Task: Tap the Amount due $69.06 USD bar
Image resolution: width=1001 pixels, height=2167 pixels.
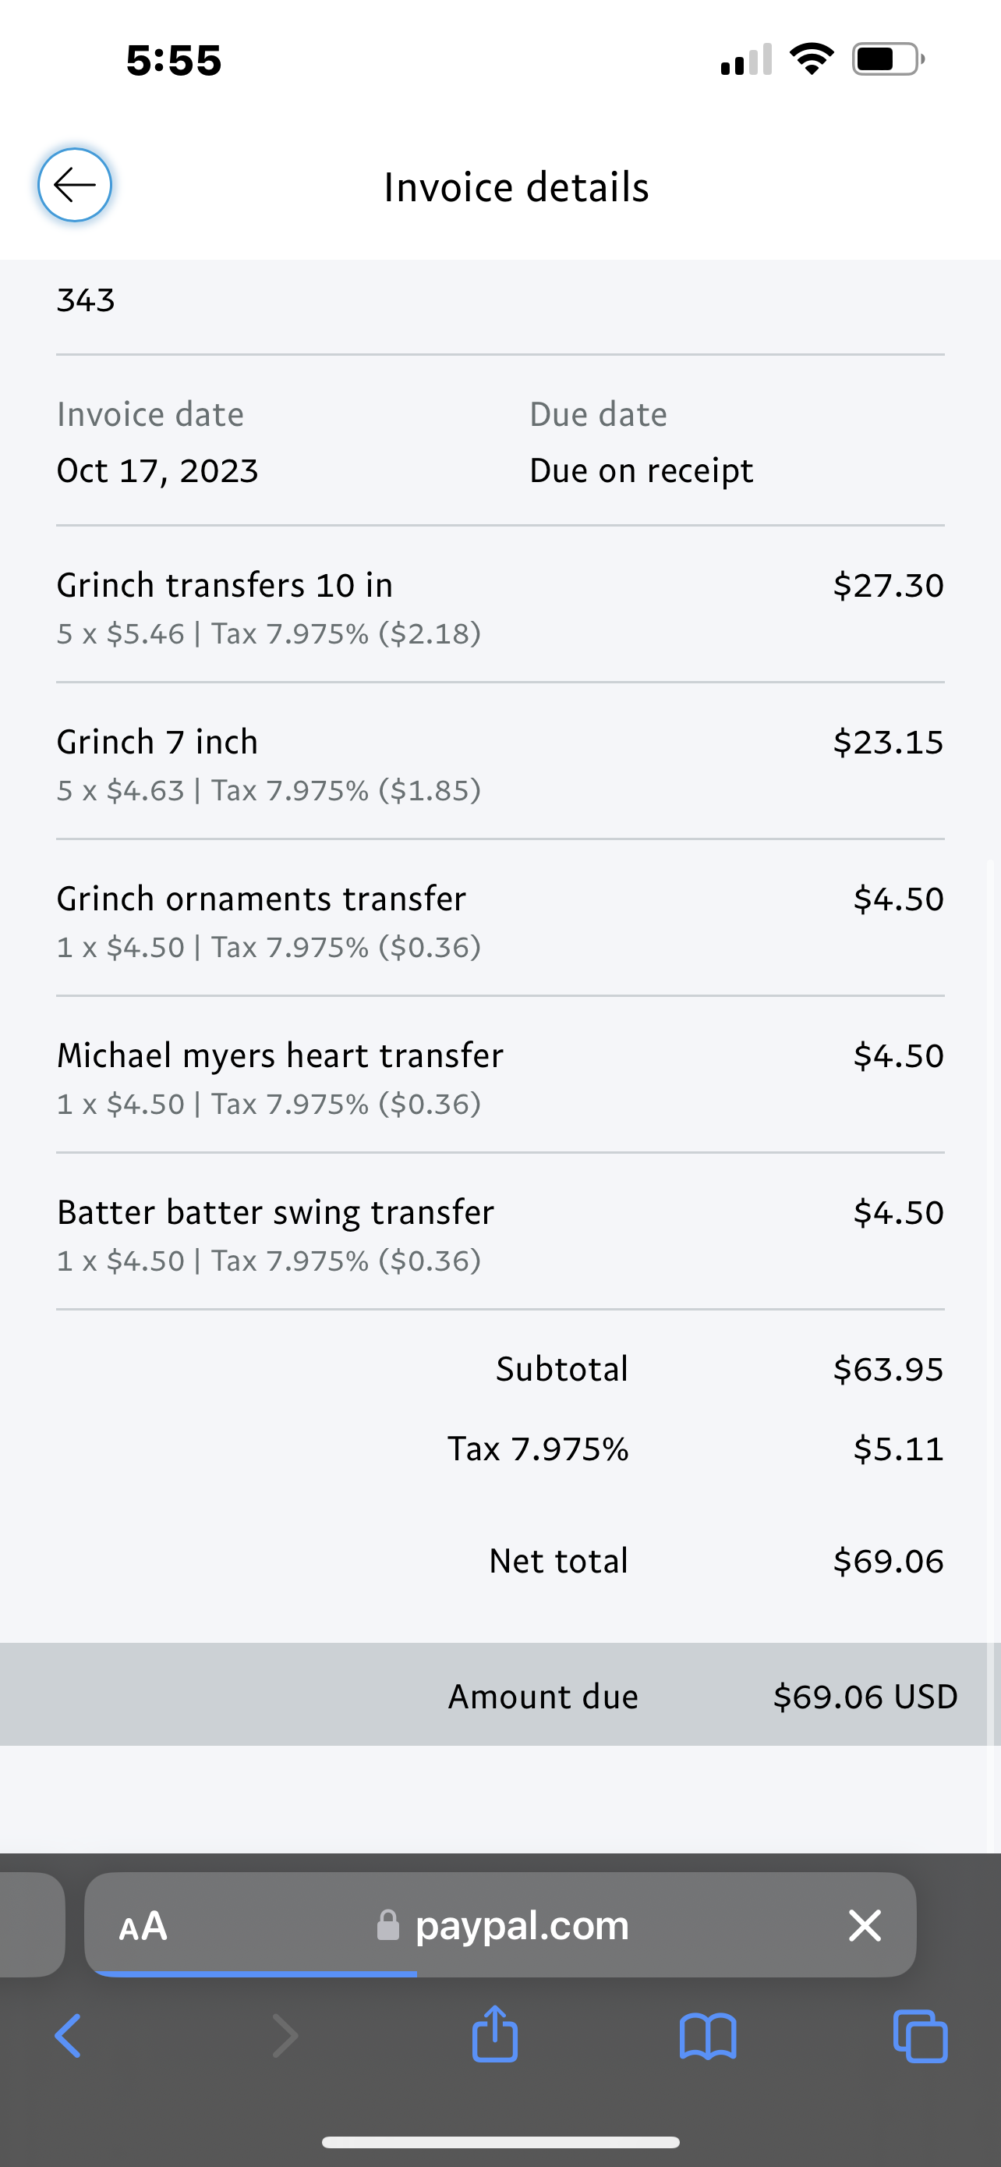Action: [500, 1696]
